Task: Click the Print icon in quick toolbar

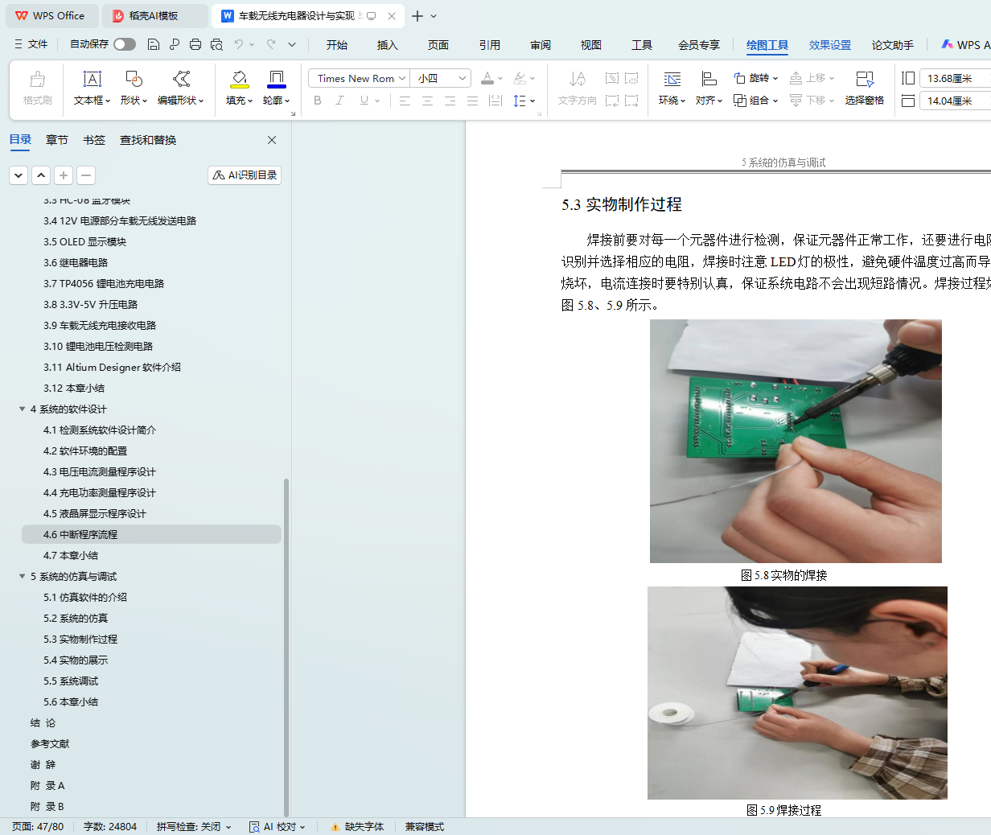Action: (x=195, y=45)
